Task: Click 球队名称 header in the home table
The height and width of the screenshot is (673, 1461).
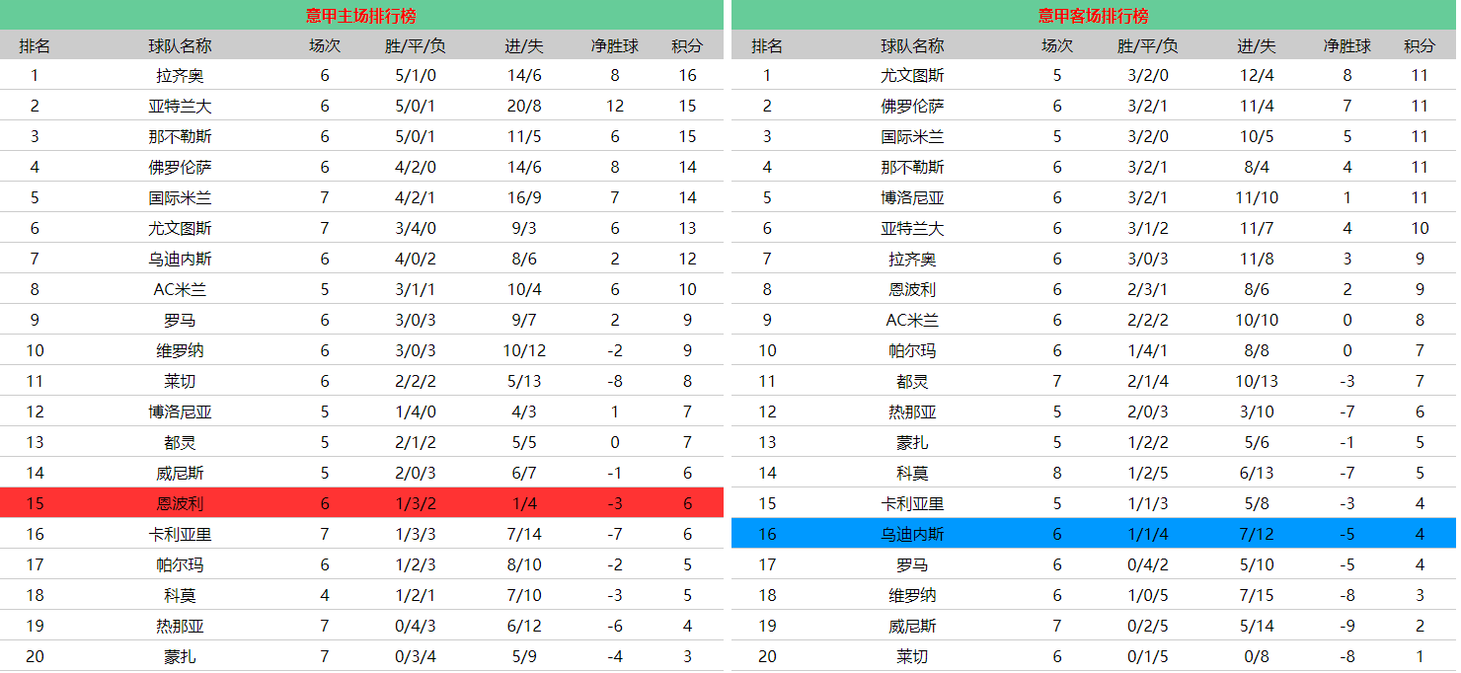Action: [x=180, y=45]
